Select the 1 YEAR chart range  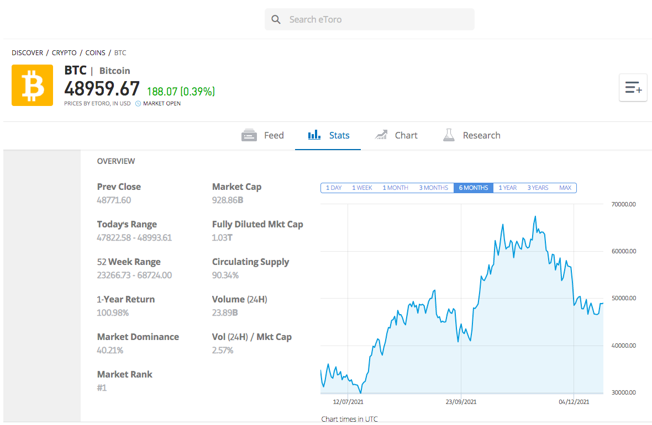(507, 188)
